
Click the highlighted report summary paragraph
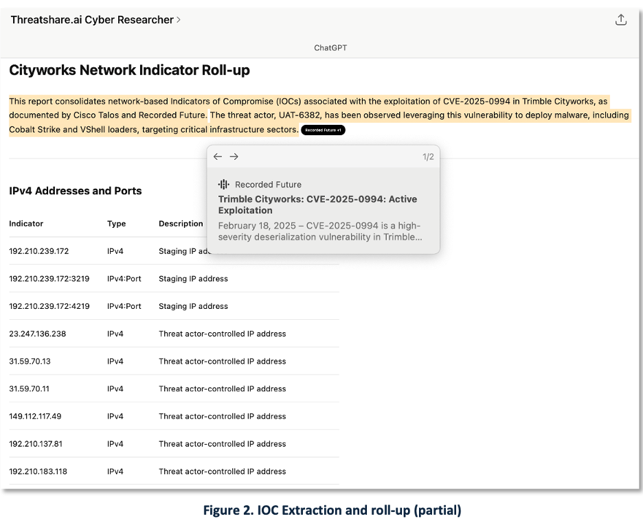(319, 115)
